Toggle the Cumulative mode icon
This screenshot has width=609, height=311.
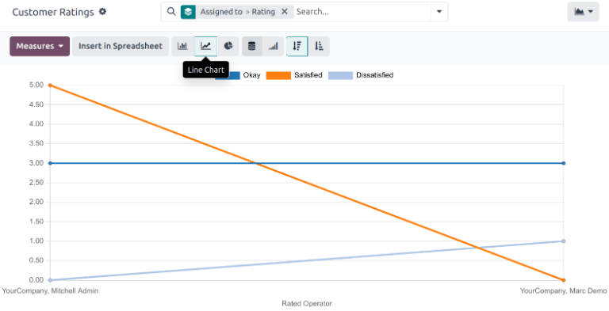(x=273, y=46)
